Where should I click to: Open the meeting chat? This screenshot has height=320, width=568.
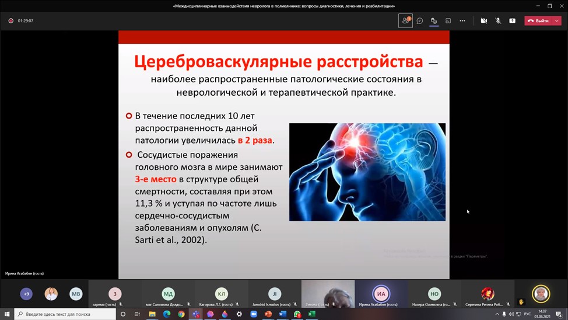point(419,20)
